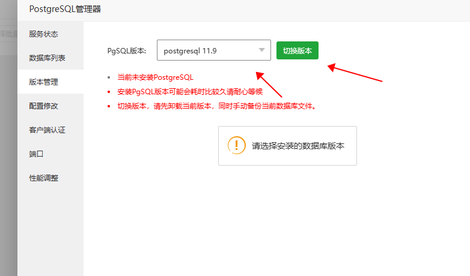The image size is (470, 276).
Task: Open the PgSQL版本 dropdown
Action: [x=214, y=50]
